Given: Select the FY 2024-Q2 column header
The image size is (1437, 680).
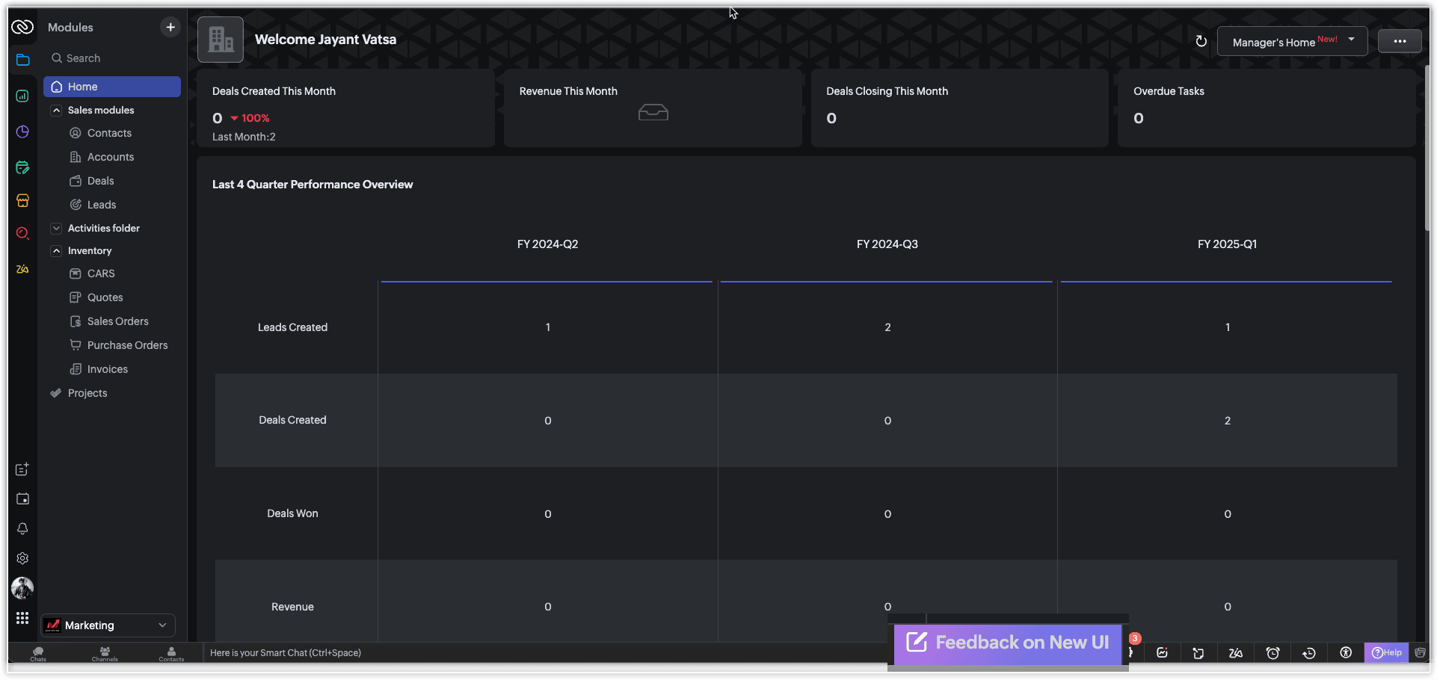Looking at the screenshot, I should click(x=547, y=244).
